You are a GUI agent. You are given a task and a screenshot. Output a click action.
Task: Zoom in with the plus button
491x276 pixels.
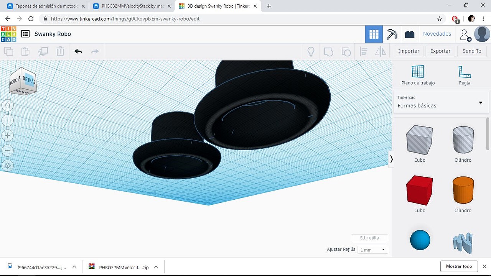(x=8, y=136)
